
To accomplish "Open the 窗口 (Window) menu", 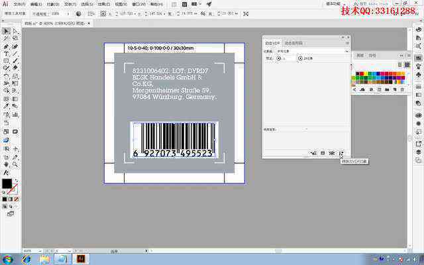I will [138, 5].
